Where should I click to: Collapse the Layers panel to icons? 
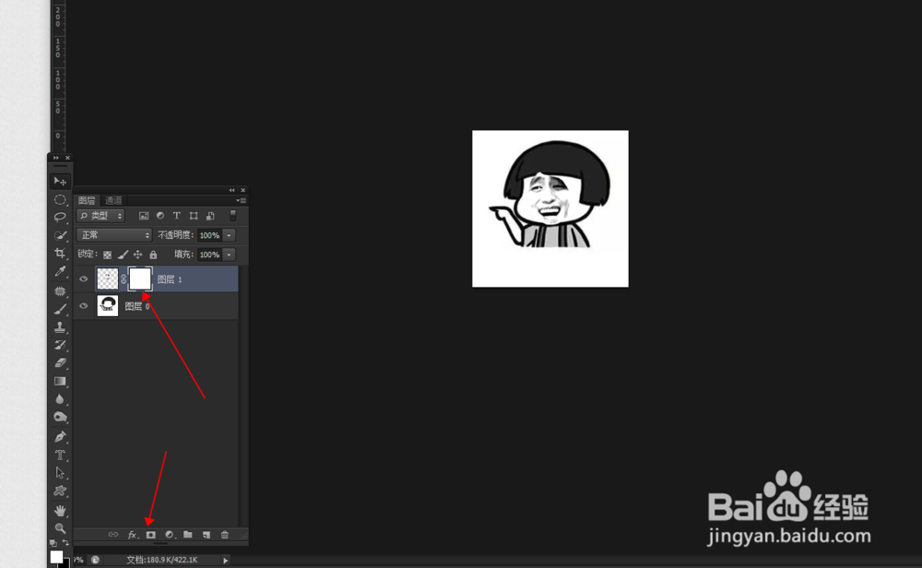tap(231, 190)
